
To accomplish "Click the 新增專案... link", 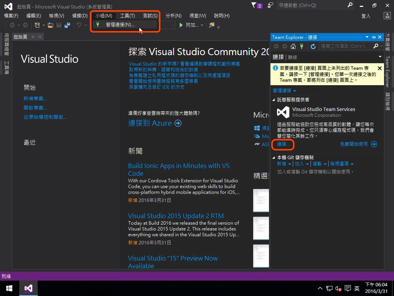I will [x=35, y=98].
